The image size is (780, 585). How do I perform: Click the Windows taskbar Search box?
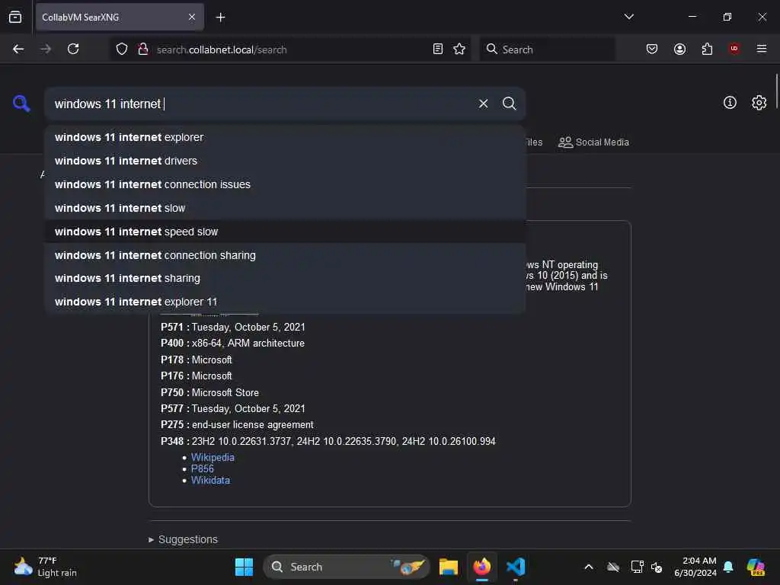[x=347, y=567]
